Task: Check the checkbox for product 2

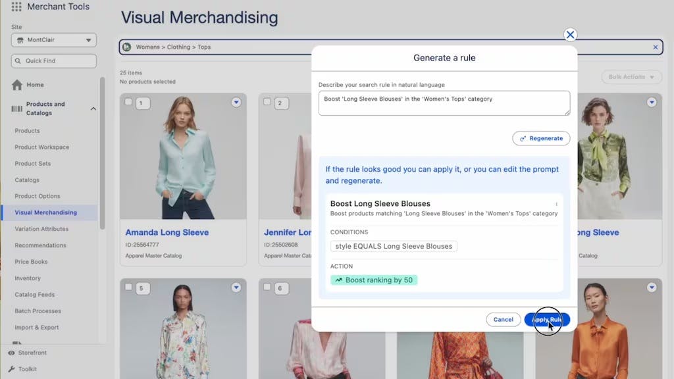Action: [267, 102]
